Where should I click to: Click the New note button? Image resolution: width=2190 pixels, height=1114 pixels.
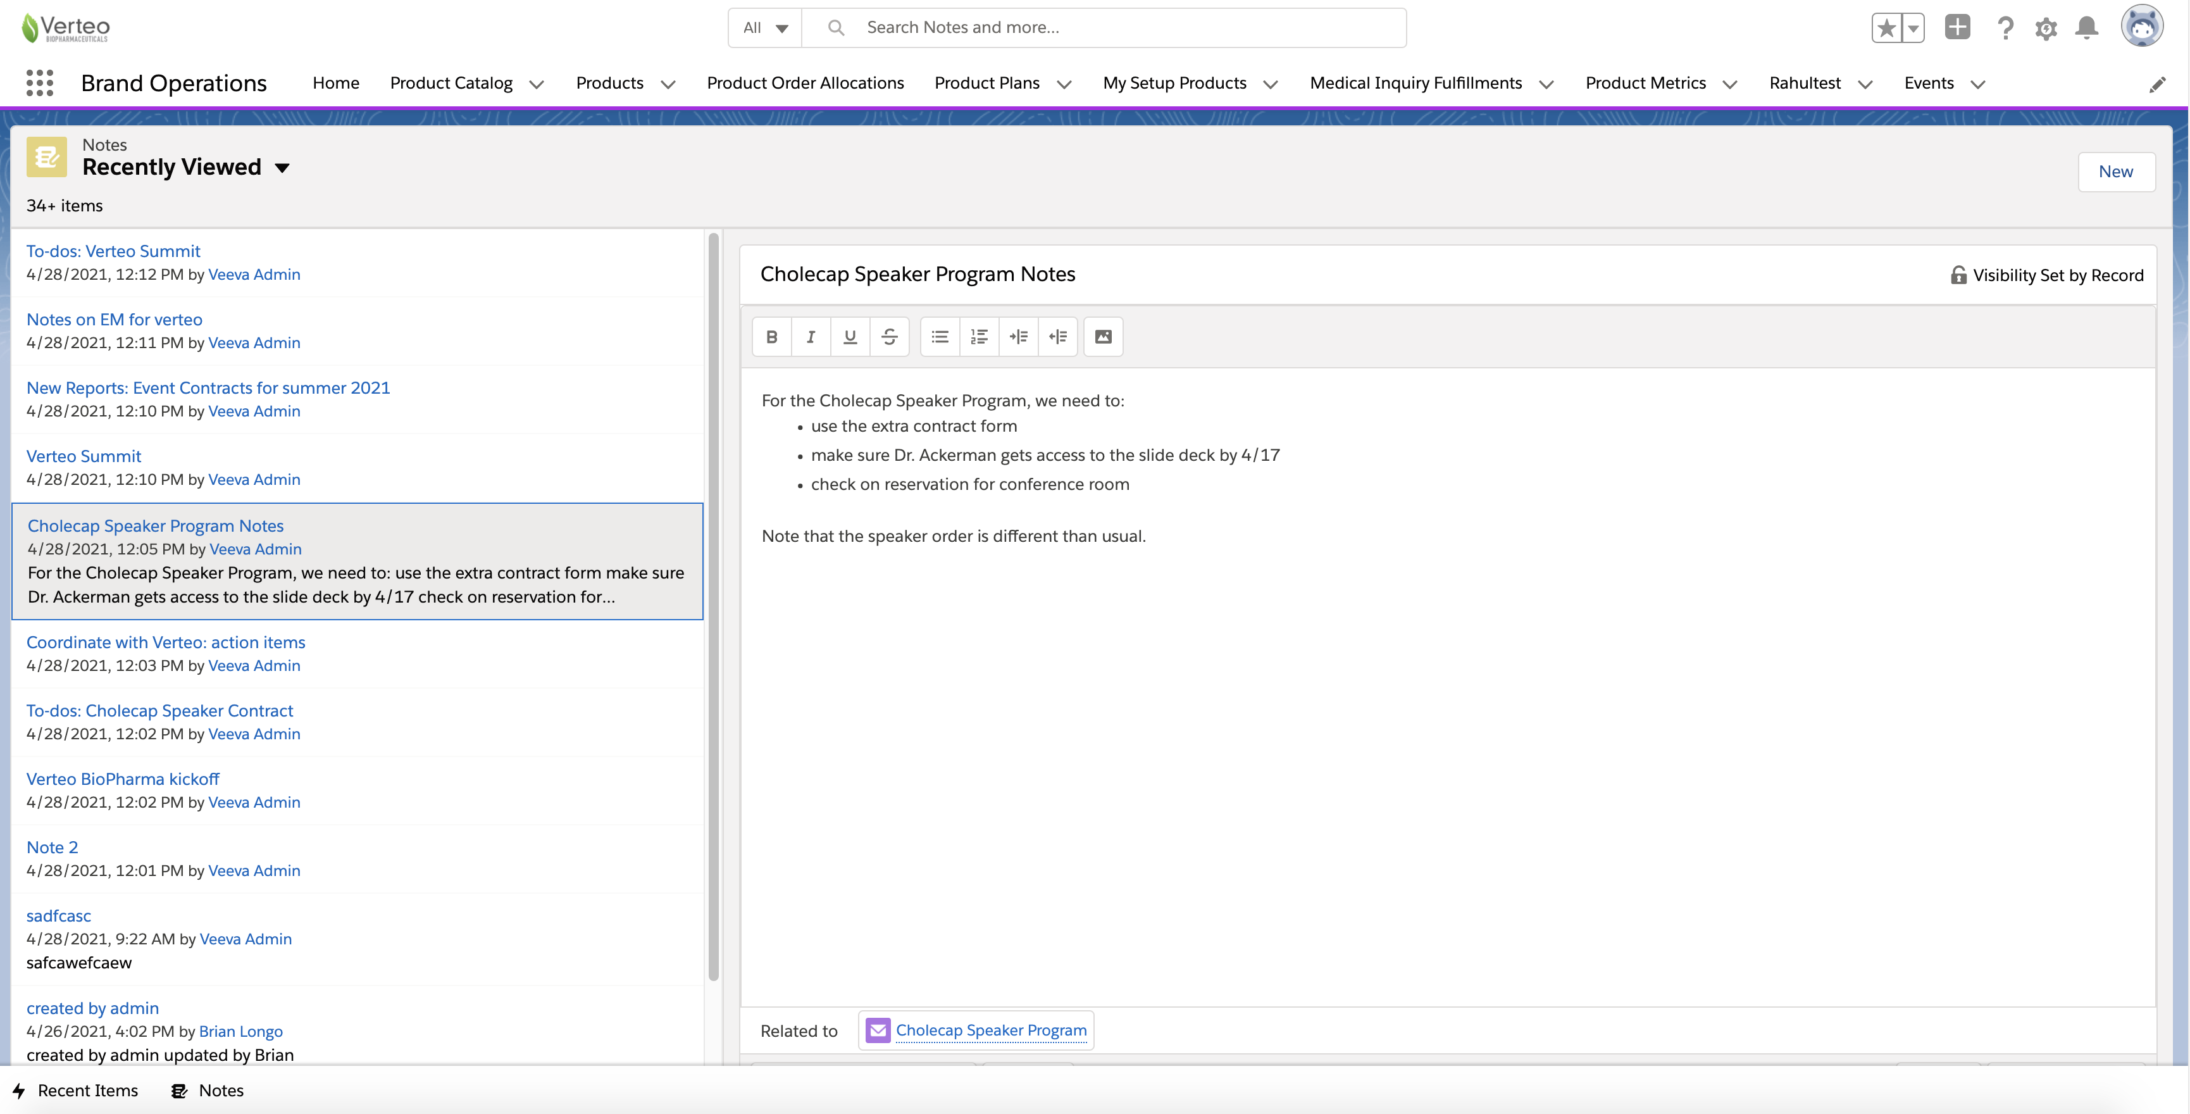click(2115, 172)
